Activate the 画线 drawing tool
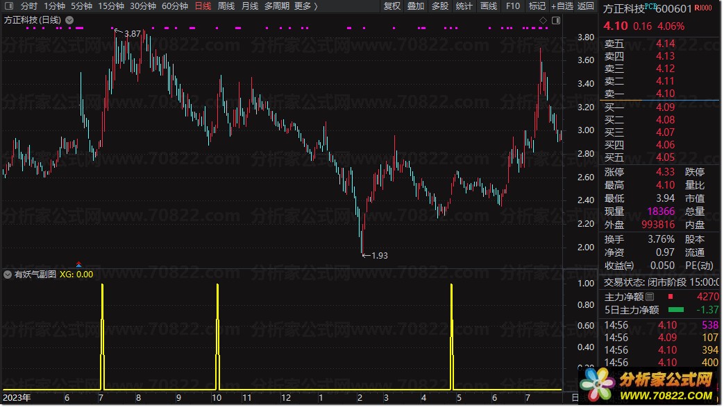This screenshot has width=724, height=407. [x=489, y=6]
